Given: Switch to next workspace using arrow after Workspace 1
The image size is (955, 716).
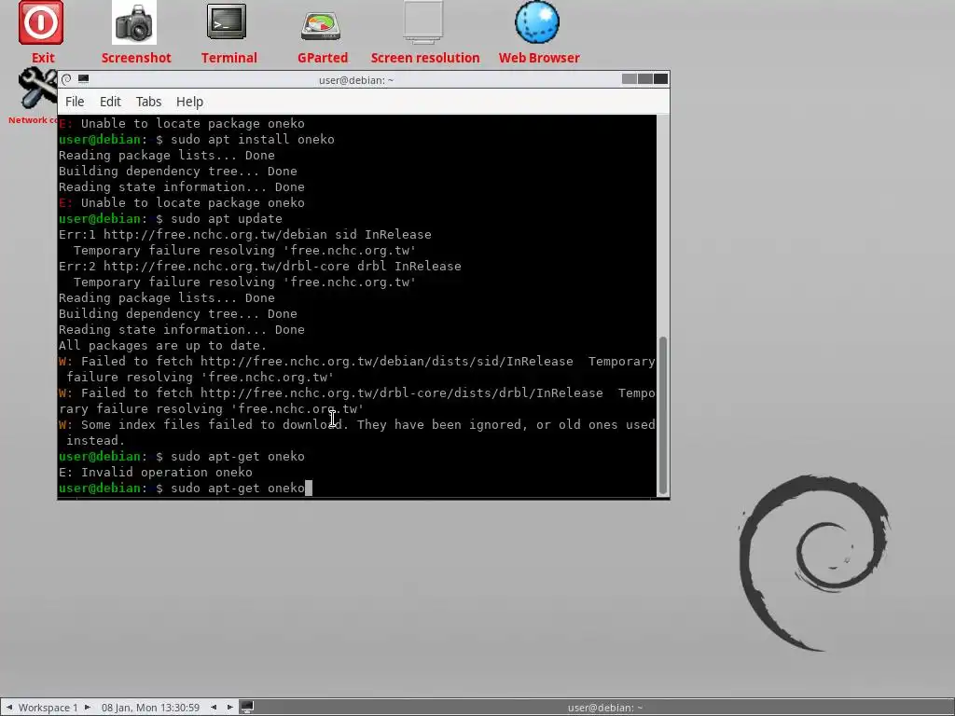Looking at the screenshot, I should coord(87,708).
